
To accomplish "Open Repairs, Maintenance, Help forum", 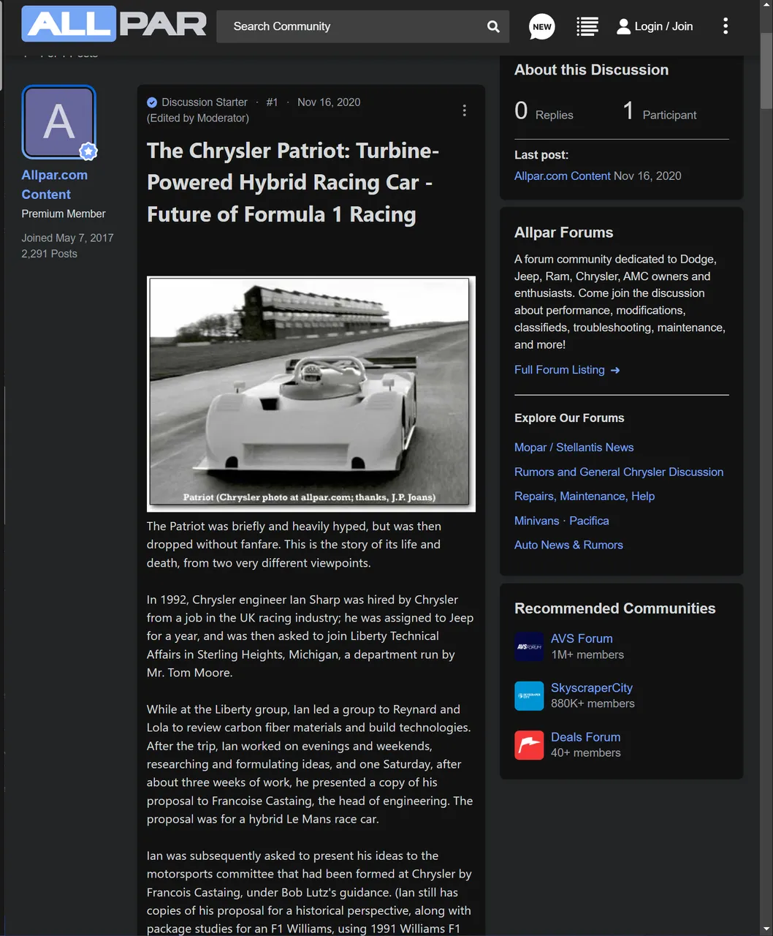I will coord(584,497).
